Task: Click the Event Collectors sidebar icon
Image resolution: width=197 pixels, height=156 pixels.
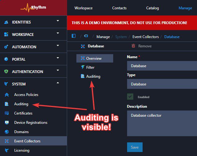Action: coord(6,141)
